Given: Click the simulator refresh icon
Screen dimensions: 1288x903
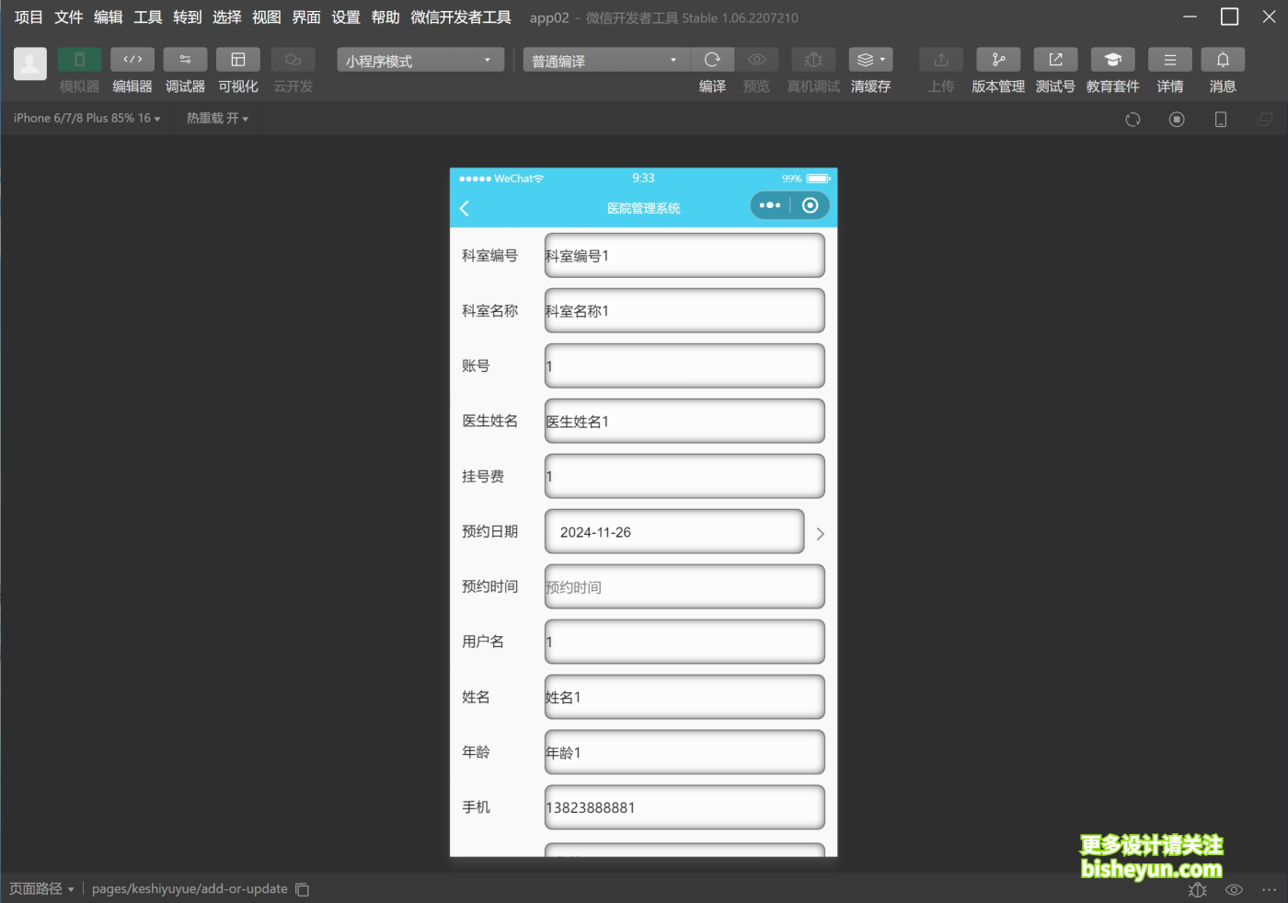Looking at the screenshot, I should pyautogui.click(x=1133, y=120).
